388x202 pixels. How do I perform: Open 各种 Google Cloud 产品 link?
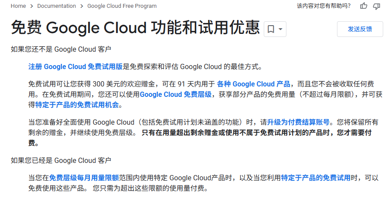253,84
